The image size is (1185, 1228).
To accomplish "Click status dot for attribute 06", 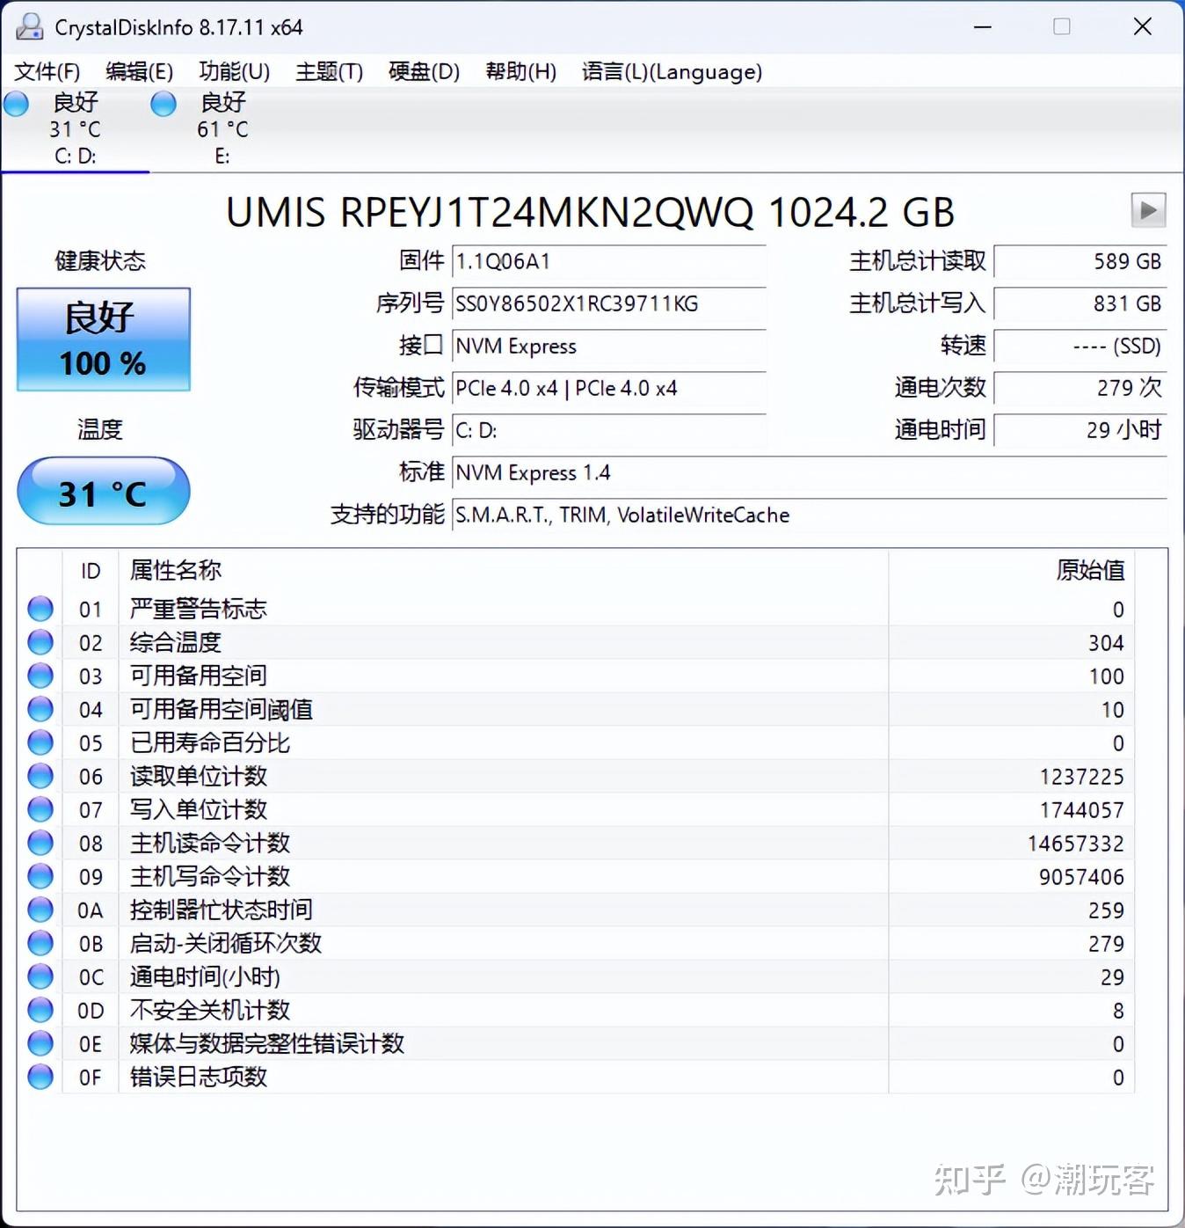I will (x=40, y=776).
